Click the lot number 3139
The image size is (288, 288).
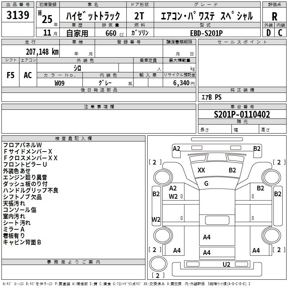(x=18, y=15)
